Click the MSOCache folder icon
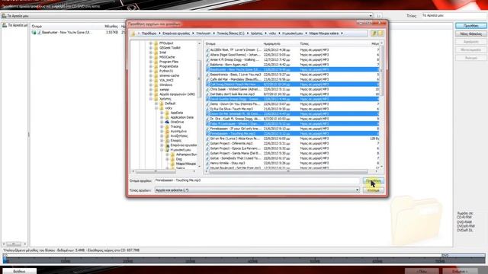The height and width of the screenshot is (274, 488). (x=156, y=57)
